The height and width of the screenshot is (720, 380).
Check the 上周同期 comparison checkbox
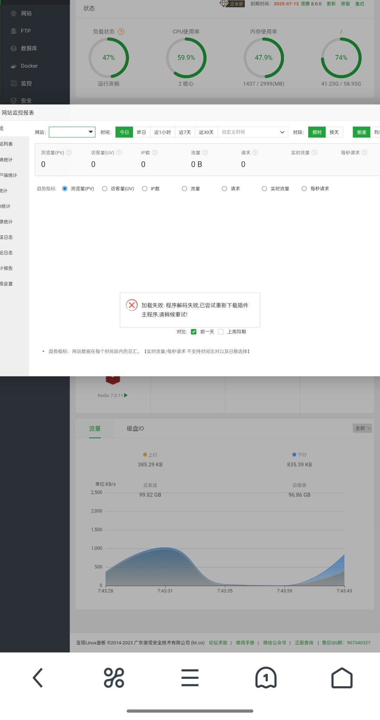(221, 332)
